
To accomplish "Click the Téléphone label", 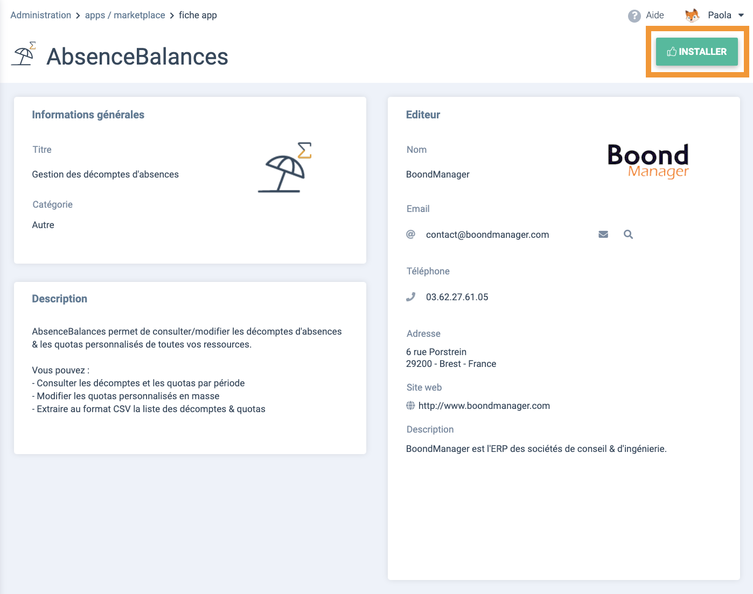I will coord(428,271).
